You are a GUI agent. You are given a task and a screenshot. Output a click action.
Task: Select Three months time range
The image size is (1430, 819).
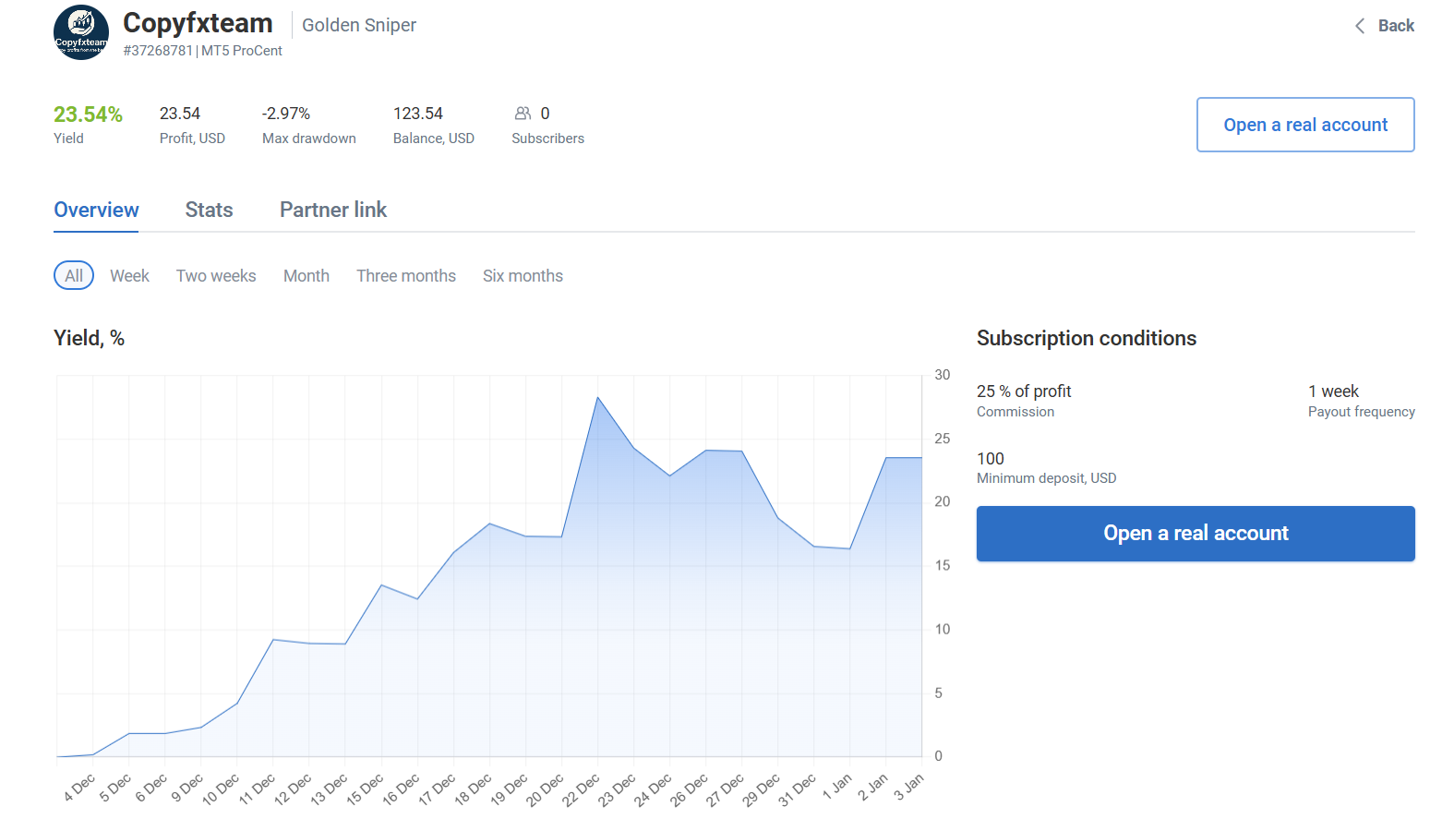406,275
